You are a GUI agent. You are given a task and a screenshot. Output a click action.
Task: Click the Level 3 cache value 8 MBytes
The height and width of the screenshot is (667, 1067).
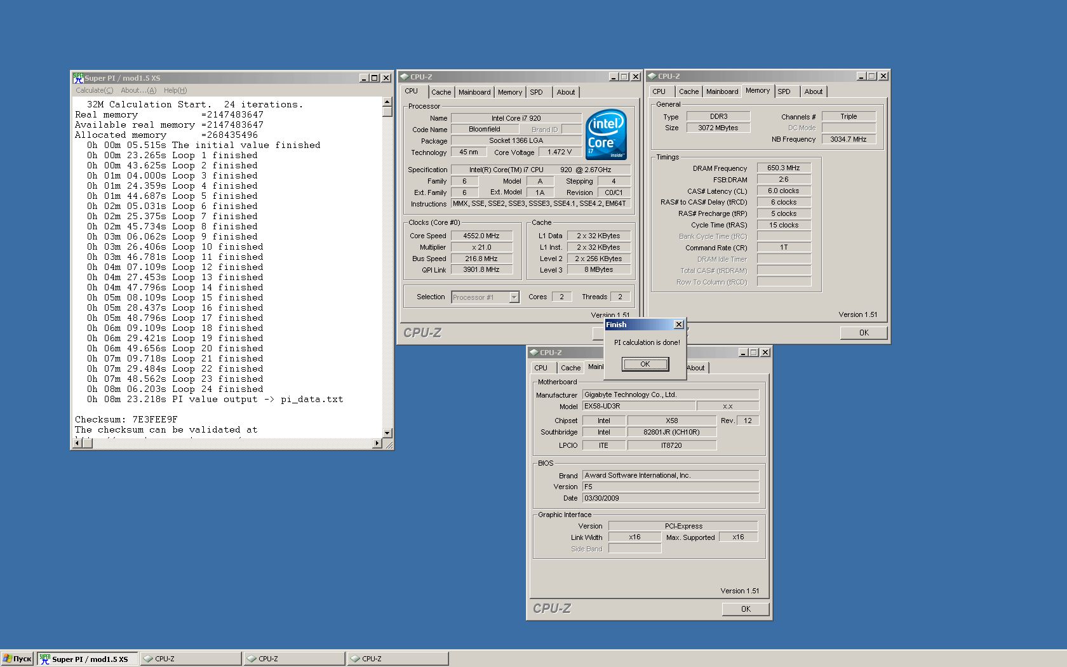(599, 270)
